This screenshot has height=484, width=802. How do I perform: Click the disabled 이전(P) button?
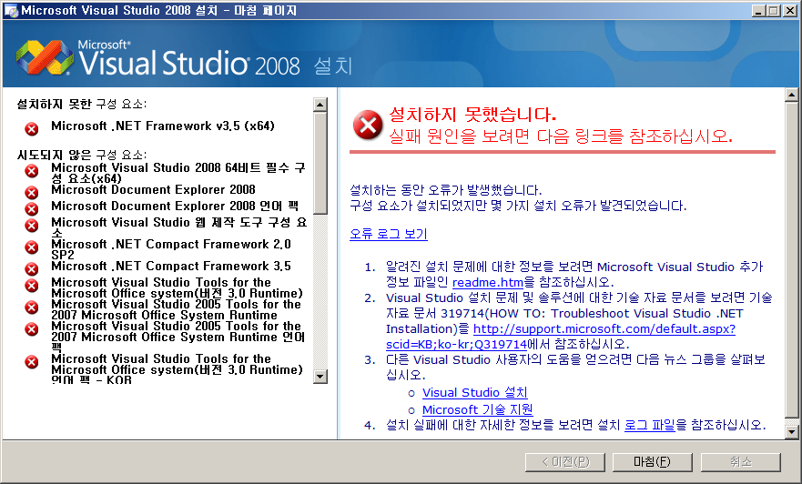pyautogui.click(x=565, y=462)
